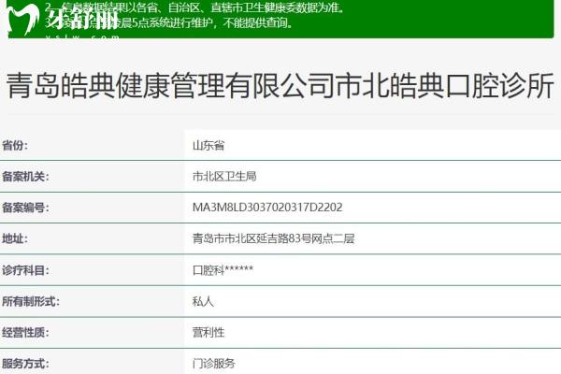
Task: Click the value 营利性
Action: coord(209,333)
